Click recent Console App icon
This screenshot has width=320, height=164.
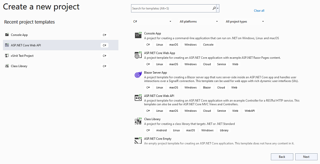(7, 35)
